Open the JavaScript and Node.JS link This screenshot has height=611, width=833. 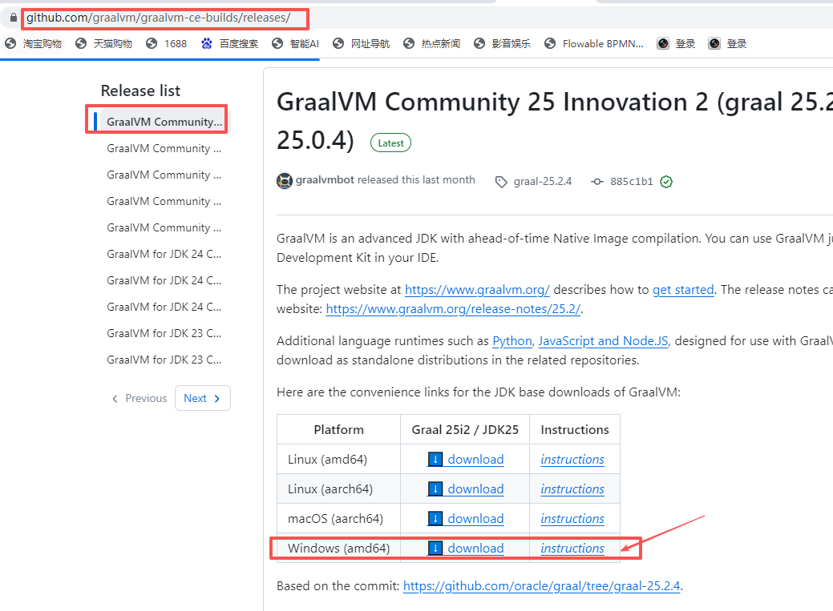coord(603,341)
